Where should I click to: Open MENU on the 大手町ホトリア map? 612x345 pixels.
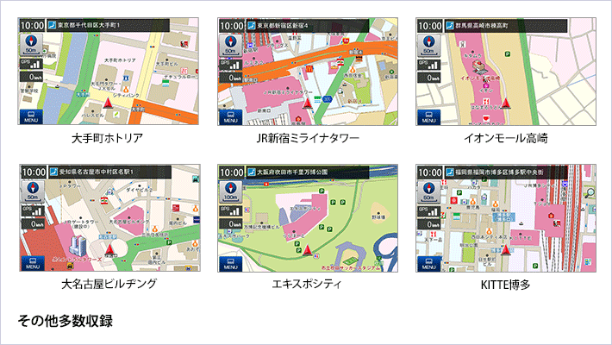coord(31,116)
